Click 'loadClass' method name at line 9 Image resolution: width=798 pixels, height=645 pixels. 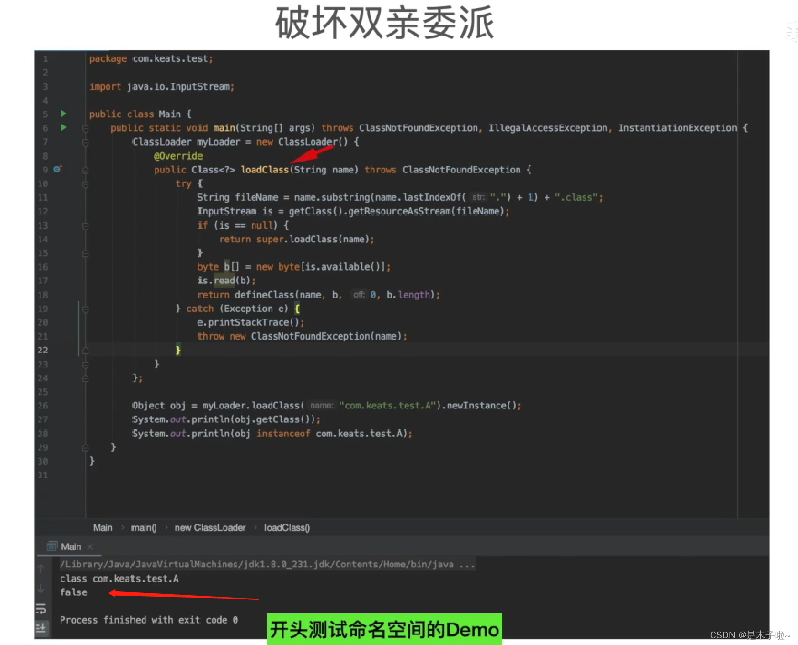point(264,170)
